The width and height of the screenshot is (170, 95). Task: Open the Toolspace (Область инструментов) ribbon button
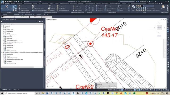[7, 8]
